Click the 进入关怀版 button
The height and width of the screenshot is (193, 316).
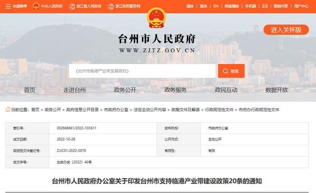click(286, 30)
